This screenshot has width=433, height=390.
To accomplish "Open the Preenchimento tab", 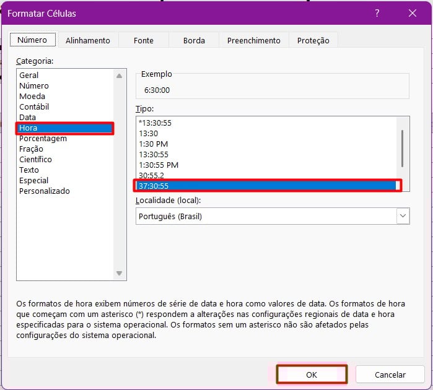I will click(254, 41).
